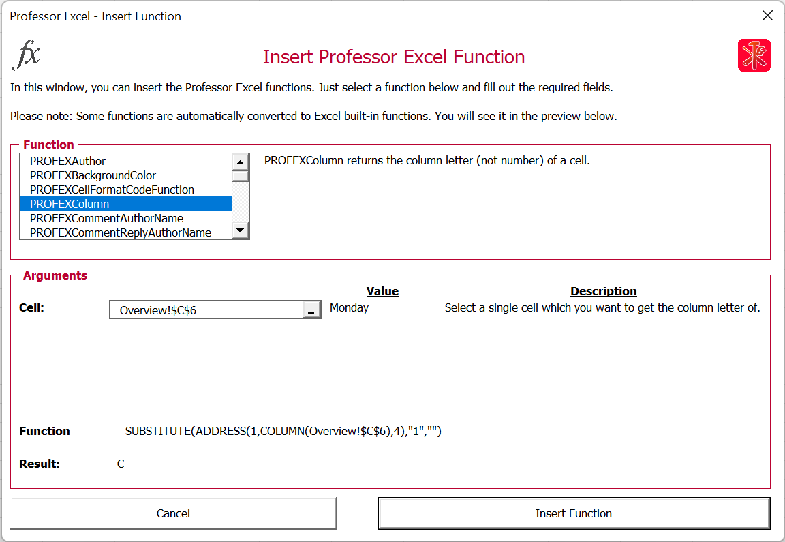
Task: Click the Result value showing C
Action: (x=121, y=463)
